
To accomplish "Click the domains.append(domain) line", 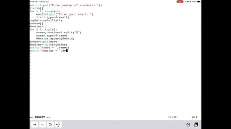I will click(x=55, y=38).
